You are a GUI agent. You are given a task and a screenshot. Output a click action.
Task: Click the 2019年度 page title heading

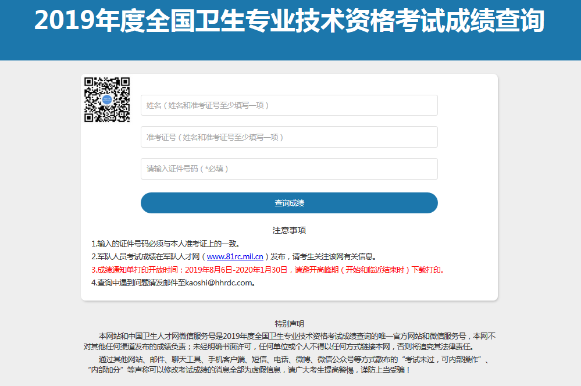pyautogui.click(x=289, y=21)
